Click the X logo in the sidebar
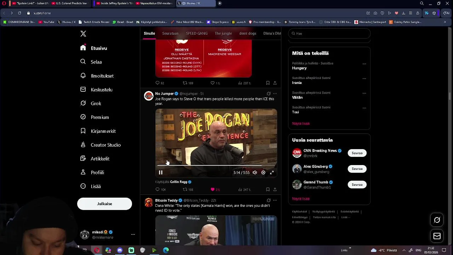This screenshot has width=453, height=255. click(83, 34)
